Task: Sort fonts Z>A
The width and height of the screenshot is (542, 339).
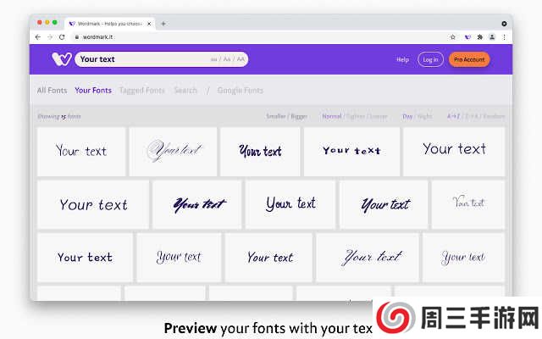Action: (x=472, y=116)
